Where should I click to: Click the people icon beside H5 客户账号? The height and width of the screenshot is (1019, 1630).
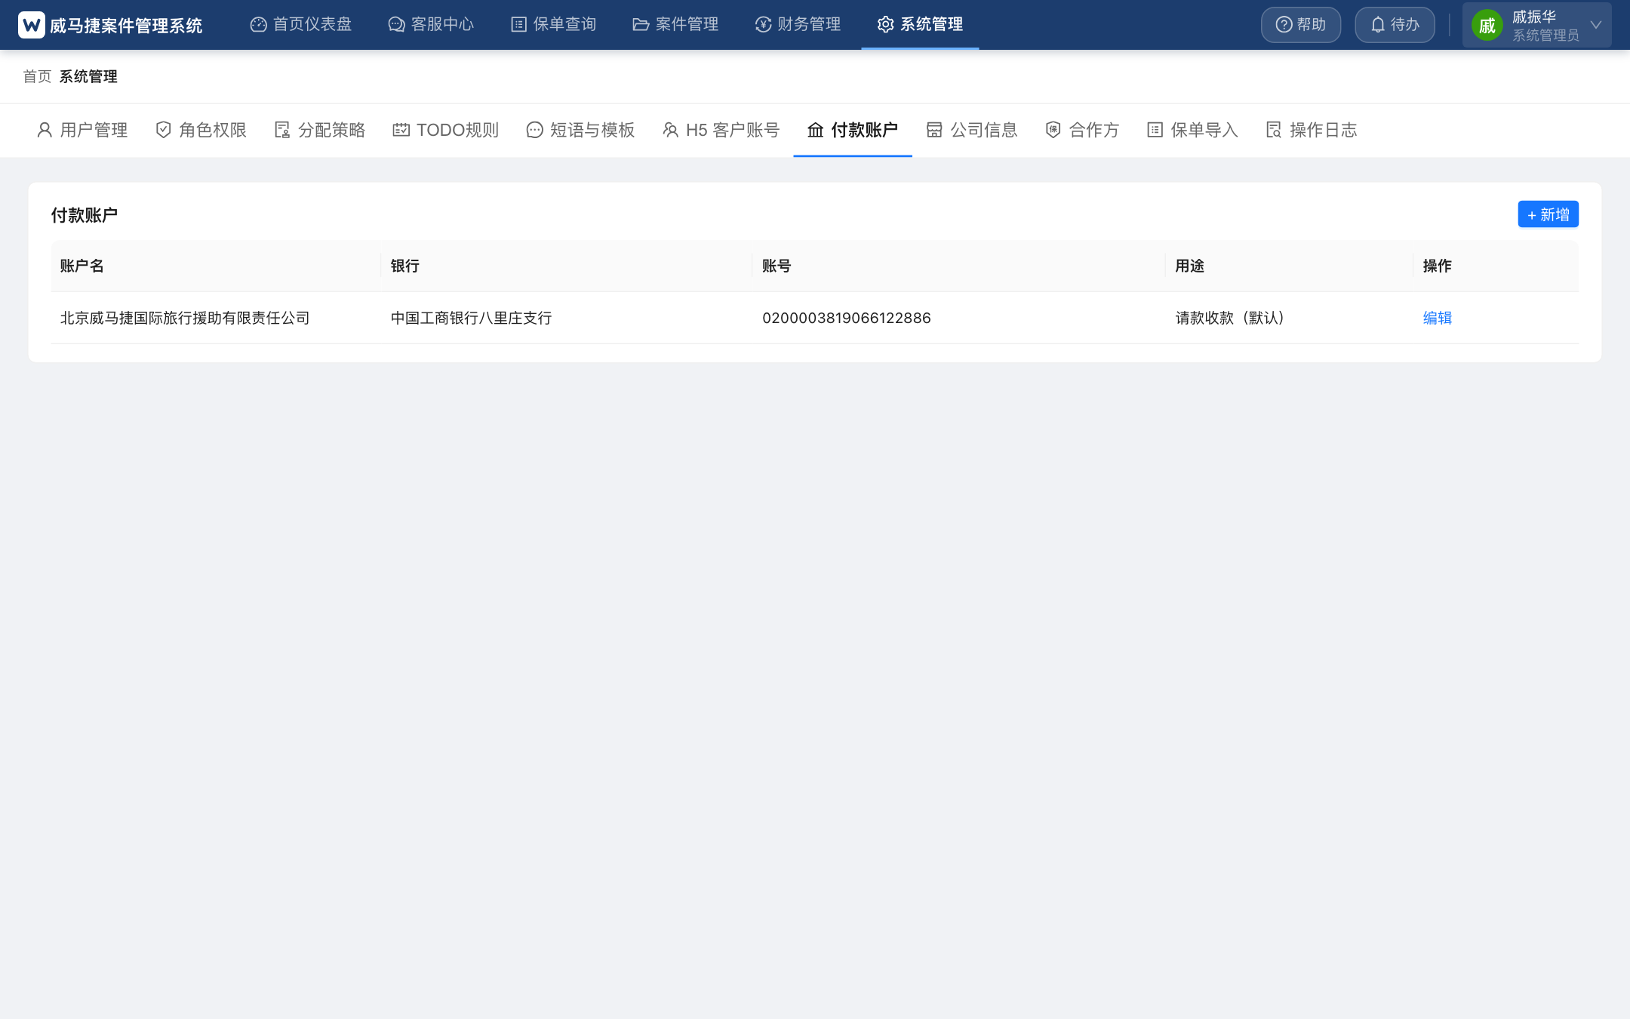point(670,130)
